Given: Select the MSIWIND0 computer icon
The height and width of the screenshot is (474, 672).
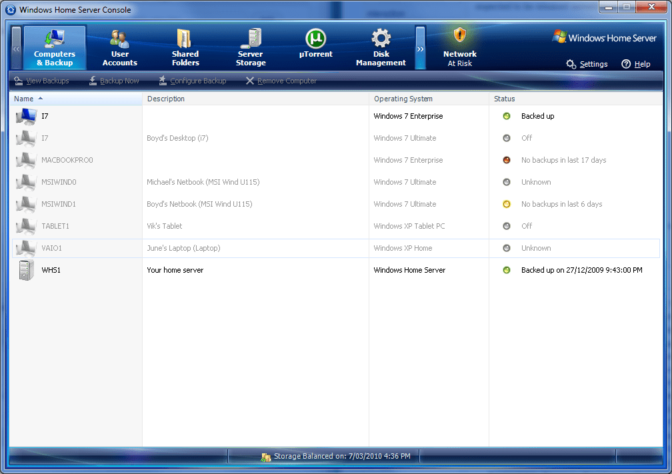Looking at the screenshot, I should point(26,182).
